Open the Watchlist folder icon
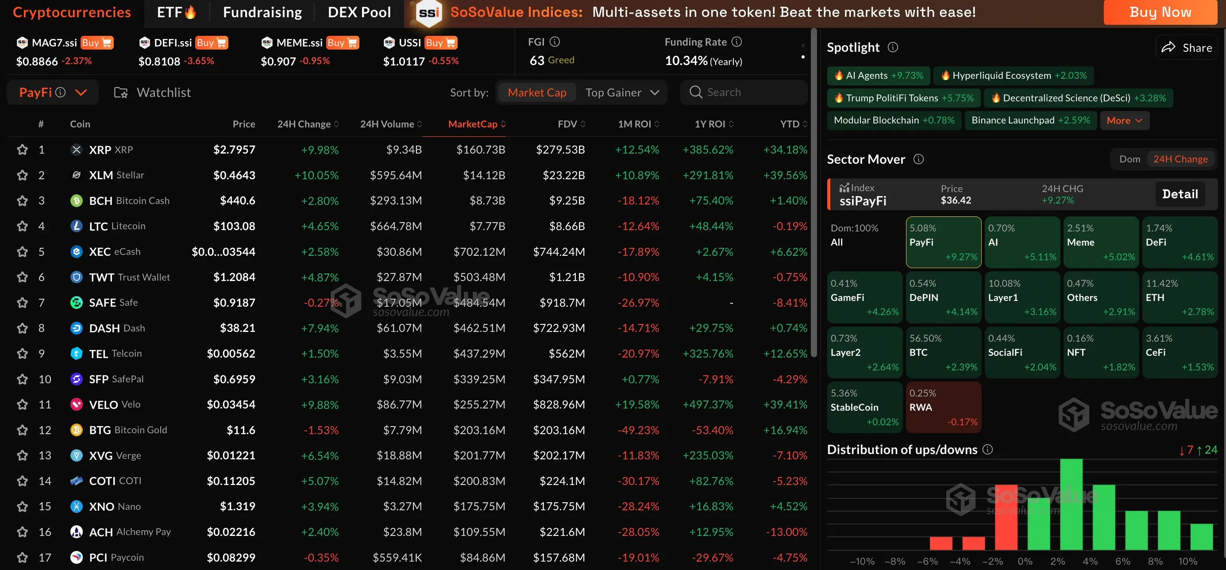 tap(121, 92)
